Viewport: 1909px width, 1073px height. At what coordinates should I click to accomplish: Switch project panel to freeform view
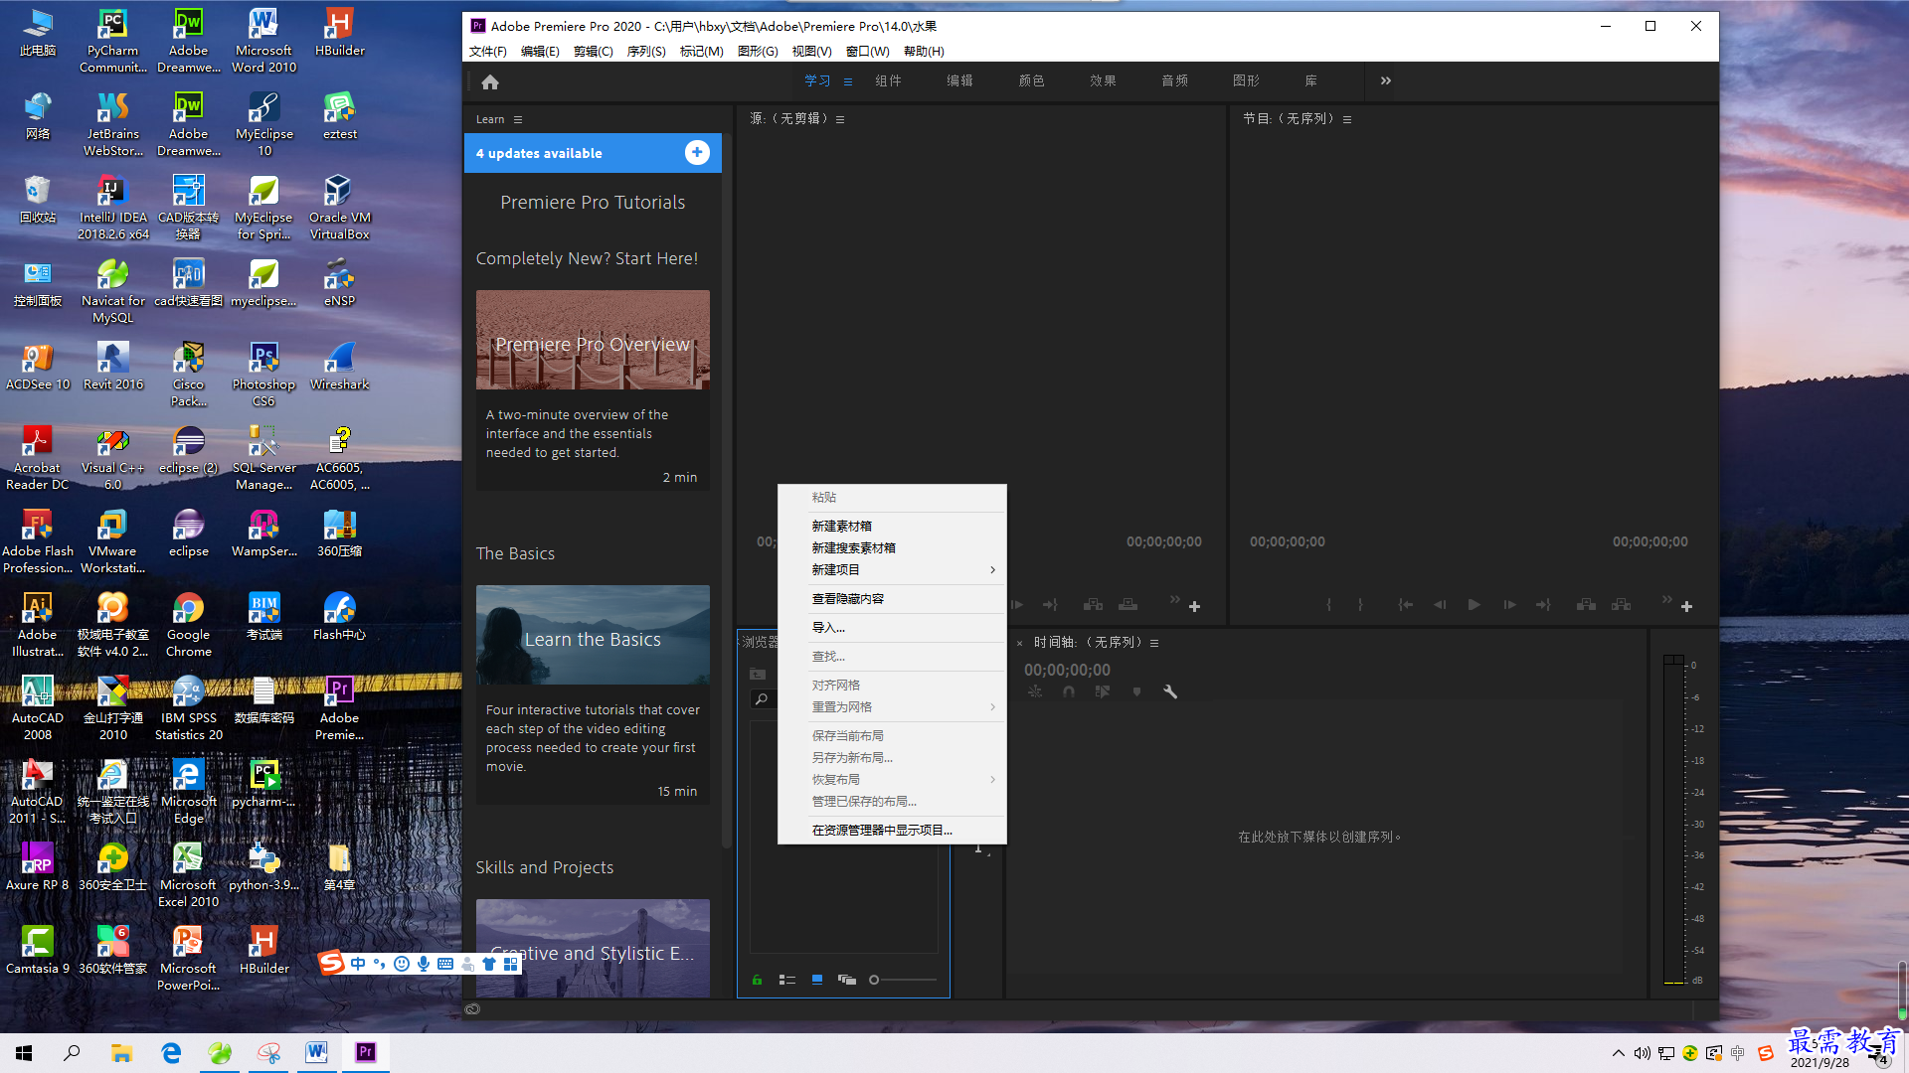click(847, 980)
